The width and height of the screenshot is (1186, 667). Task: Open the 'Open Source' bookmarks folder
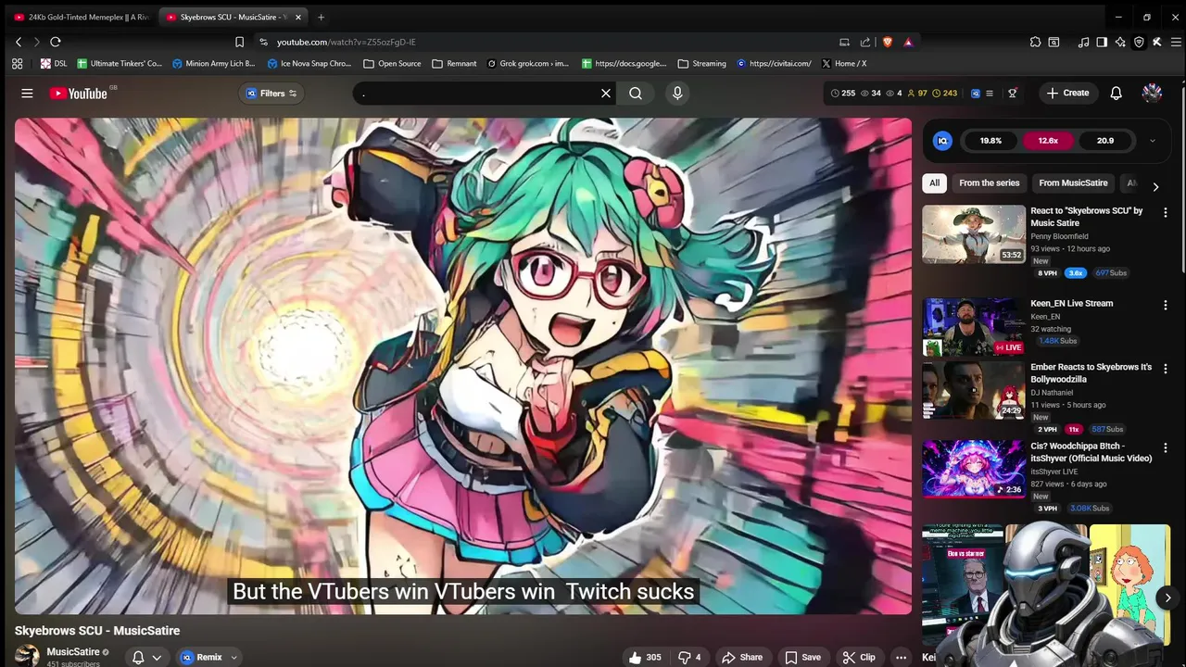click(392, 63)
